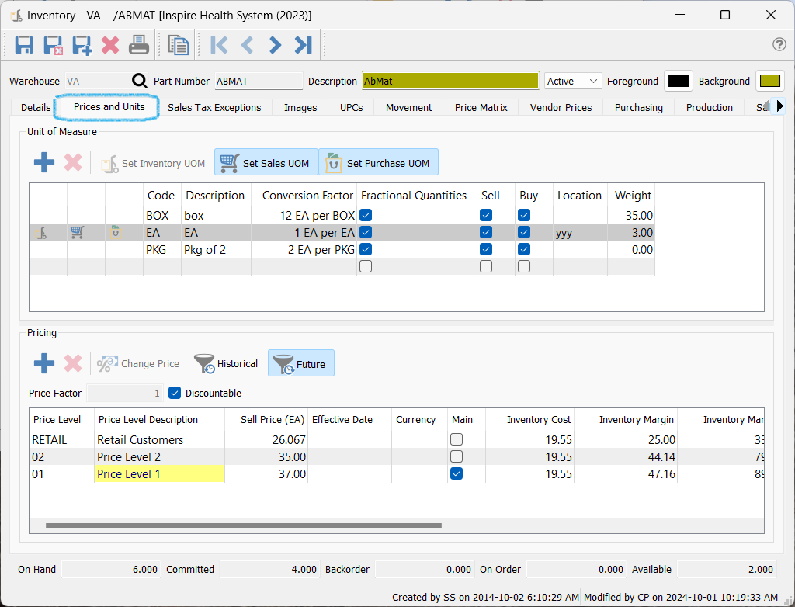Click the Future pricing button
This screenshot has height=607, width=795.
[301, 363]
